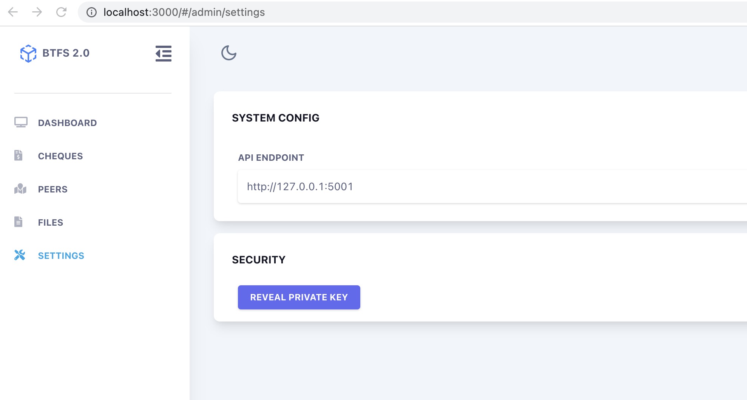The height and width of the screenshot is (400, 747).
Task: Edit the API endpoint input field
Action: [492, 186]
